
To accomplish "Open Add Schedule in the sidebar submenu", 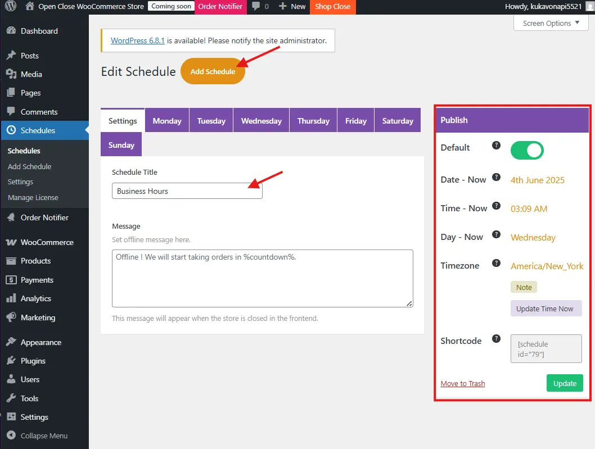I will point(30,166).
